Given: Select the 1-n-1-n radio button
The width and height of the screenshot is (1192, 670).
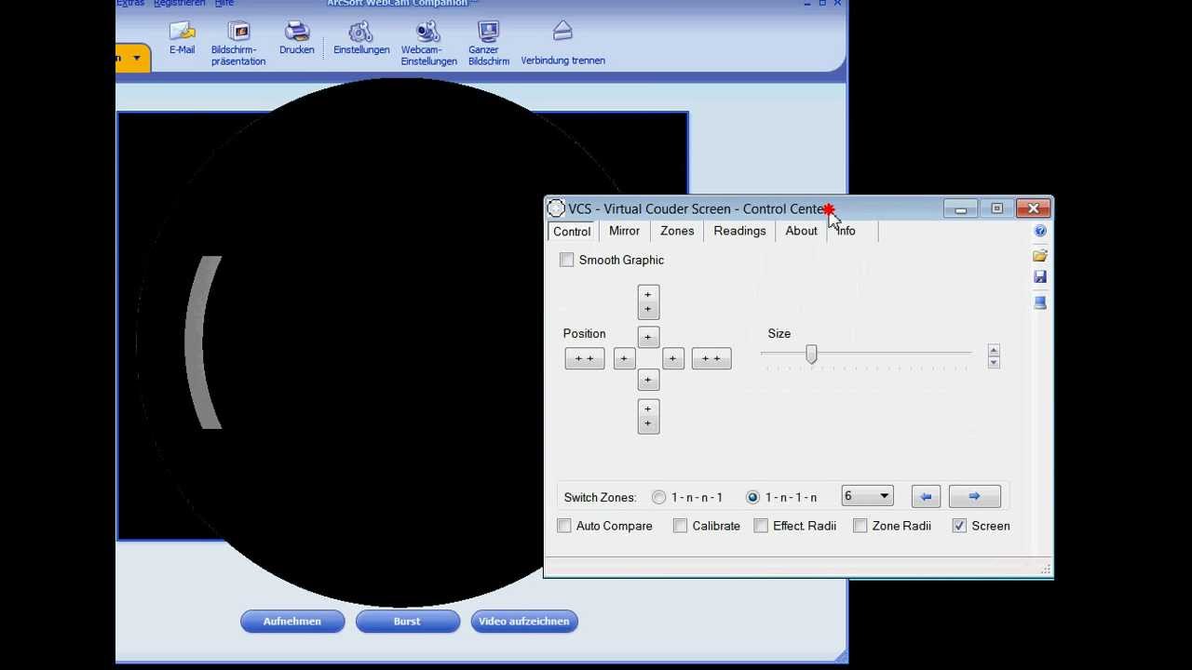Looking at the screenshot, I should pos(752,497).
